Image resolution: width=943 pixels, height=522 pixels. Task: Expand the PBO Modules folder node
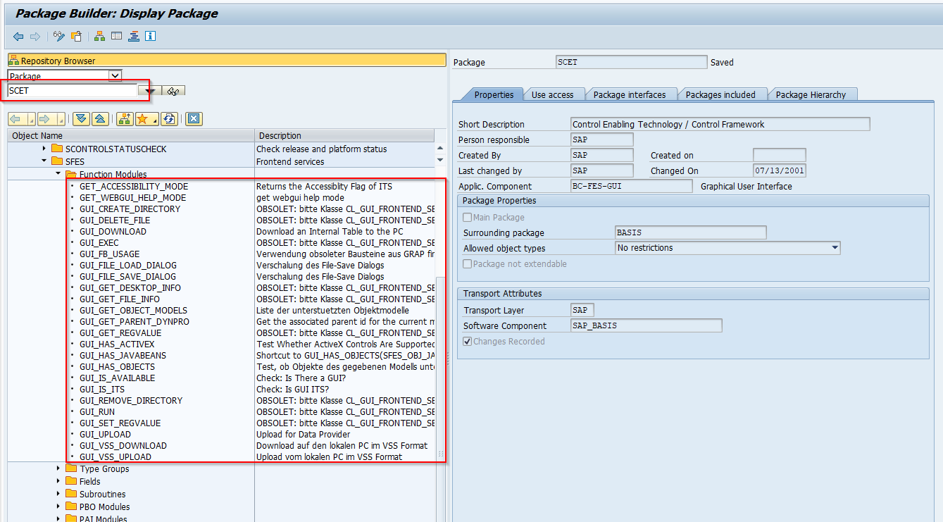point(58,507)
